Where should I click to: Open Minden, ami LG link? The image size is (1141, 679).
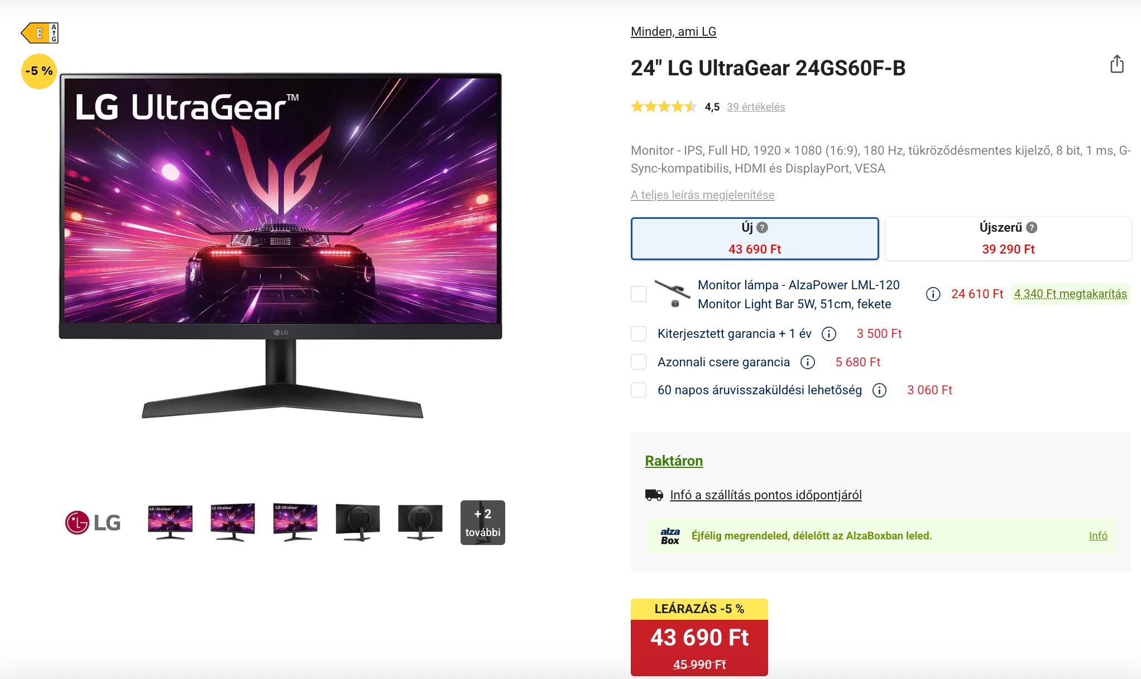(x=673, y=32)
